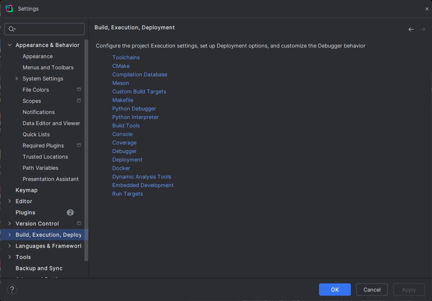
Task: Click the back navigation arrow icon
Action: tap(411, 29)
